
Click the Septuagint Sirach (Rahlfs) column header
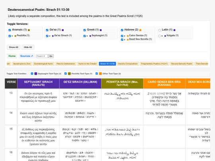pyautogui.click(x=38, y=83)
